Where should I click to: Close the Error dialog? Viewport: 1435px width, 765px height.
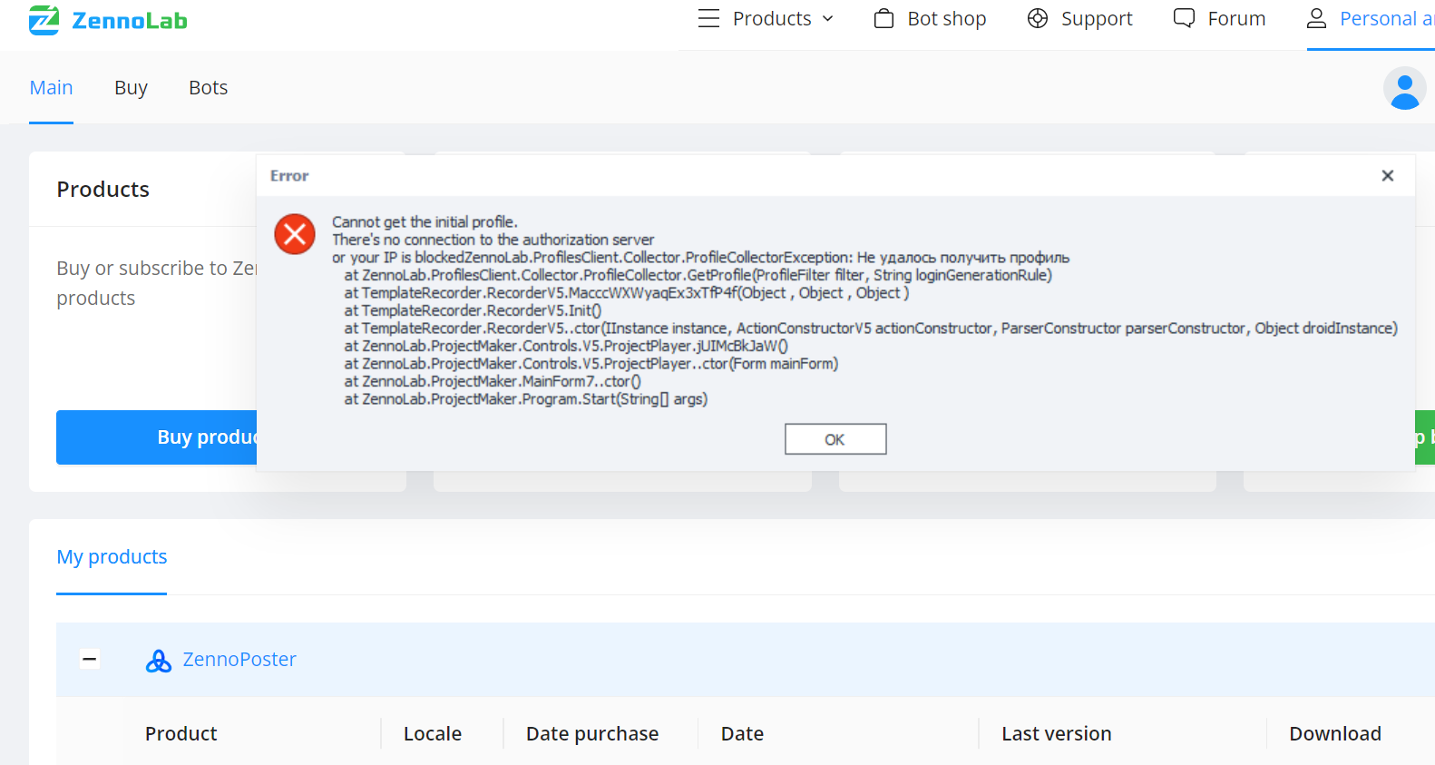[x=1387, y=175]
